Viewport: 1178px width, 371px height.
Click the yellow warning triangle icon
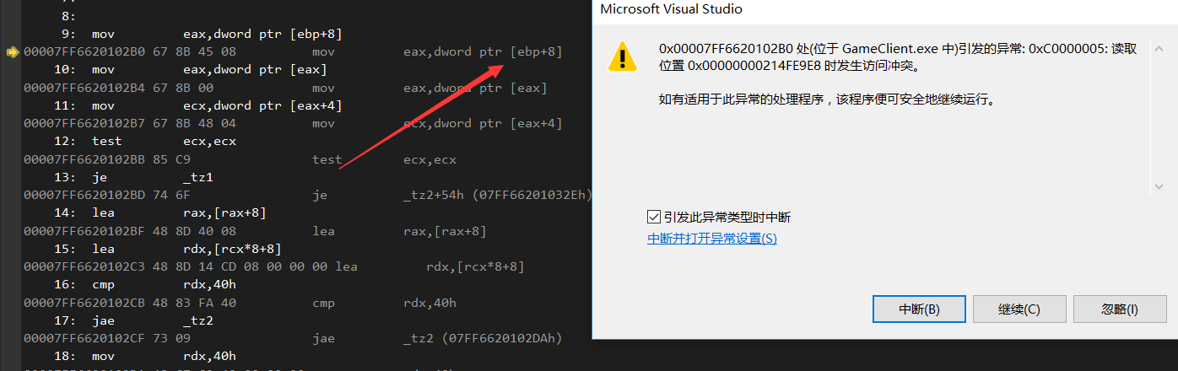623,56
